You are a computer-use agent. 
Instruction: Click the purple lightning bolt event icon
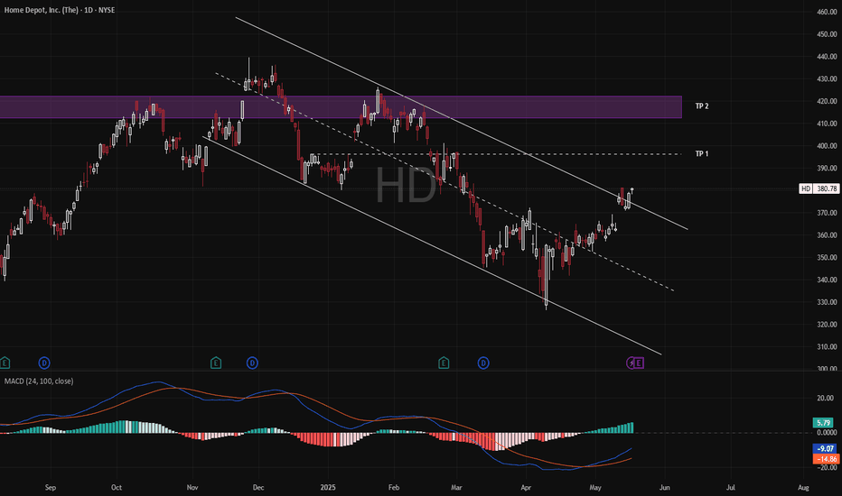pyautogui.click(x=631, y=363)
